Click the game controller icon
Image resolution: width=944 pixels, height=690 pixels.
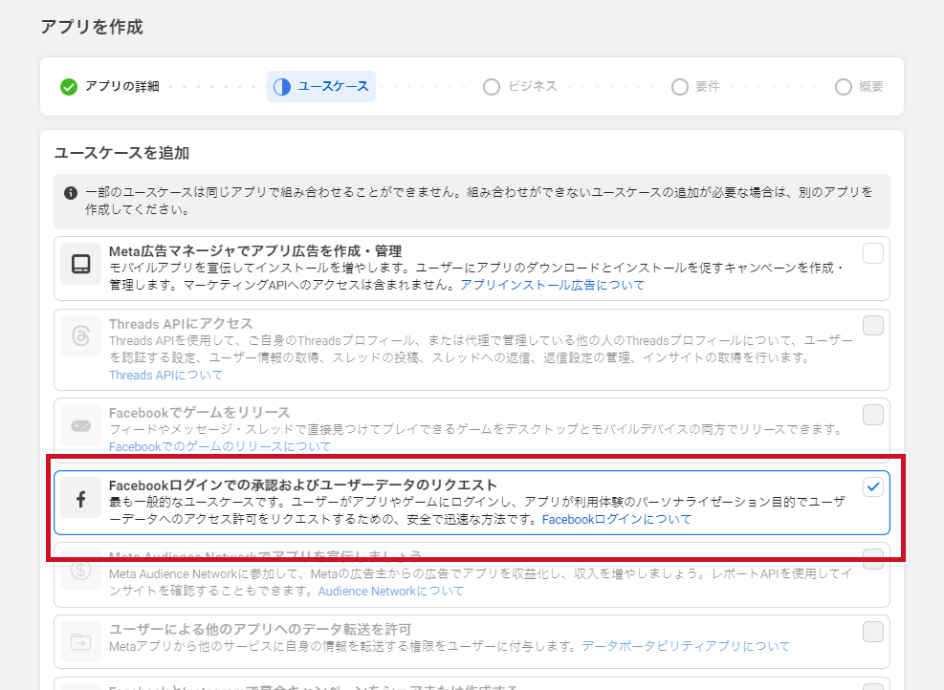[80, 426]
